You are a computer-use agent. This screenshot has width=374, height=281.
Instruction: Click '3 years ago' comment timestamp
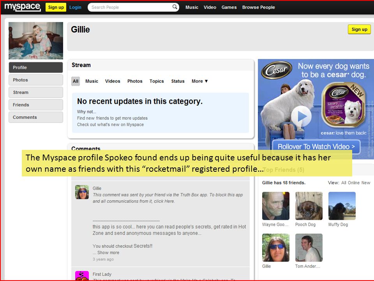pos(103,259)
